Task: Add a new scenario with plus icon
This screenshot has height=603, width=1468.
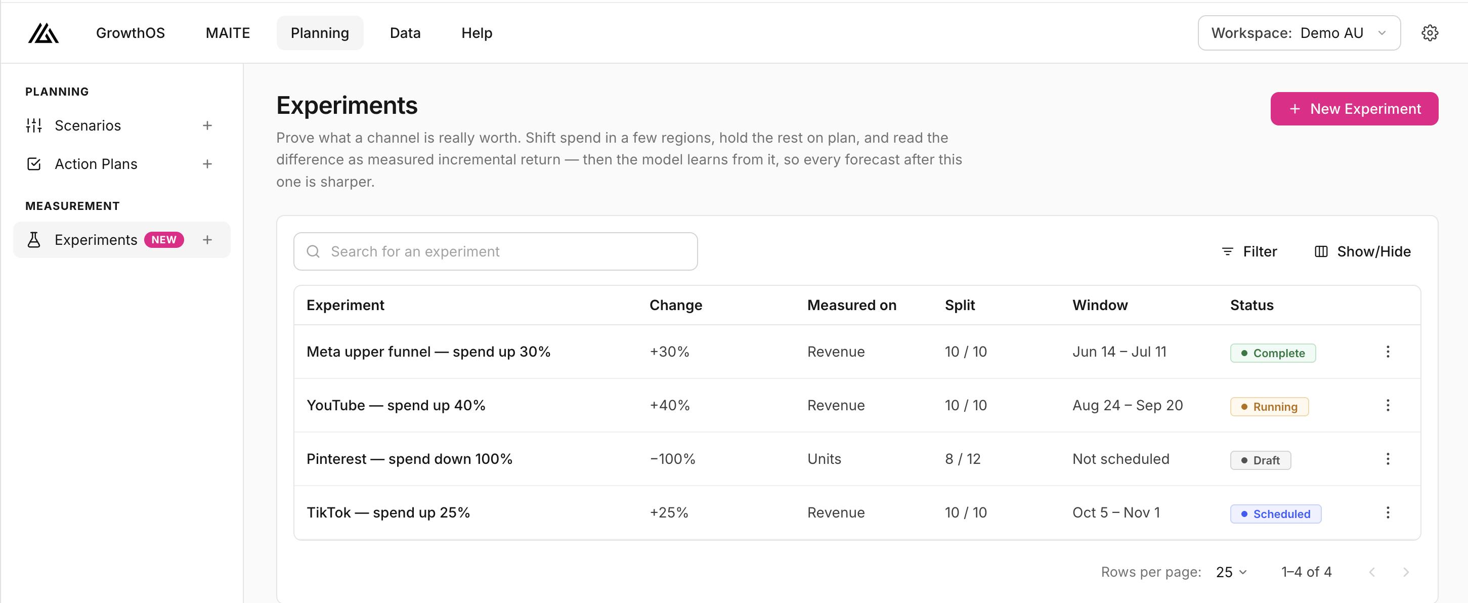Action: (x=207, y=125)
